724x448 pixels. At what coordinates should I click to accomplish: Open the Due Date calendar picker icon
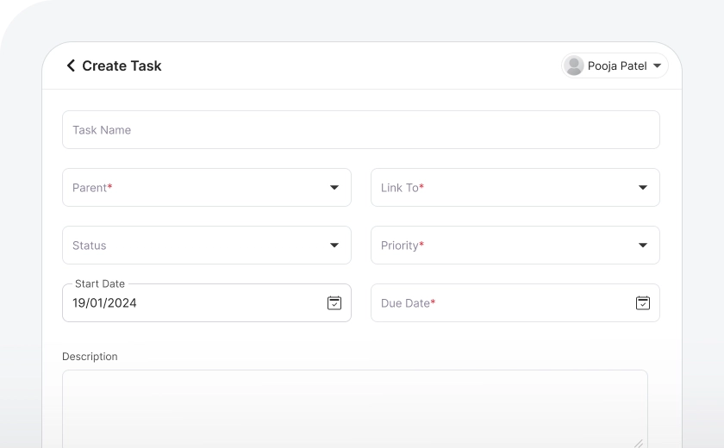[x=643, y=302]
